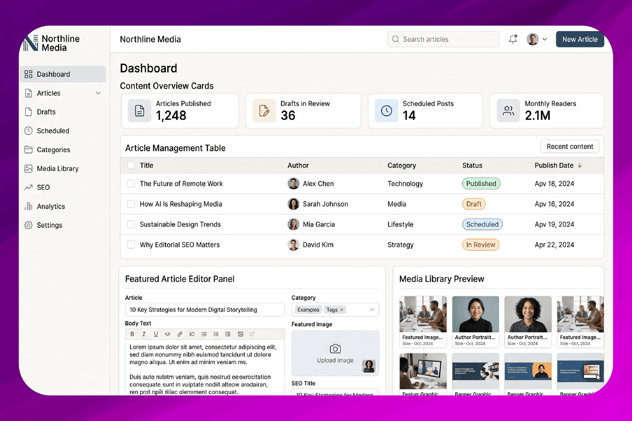Click the Recent content button

tap(570, 146)
